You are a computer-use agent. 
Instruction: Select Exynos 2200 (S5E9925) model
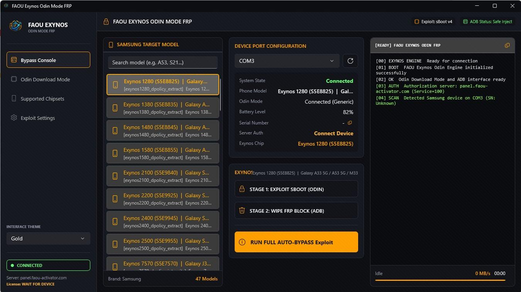[x=163, y=199]
